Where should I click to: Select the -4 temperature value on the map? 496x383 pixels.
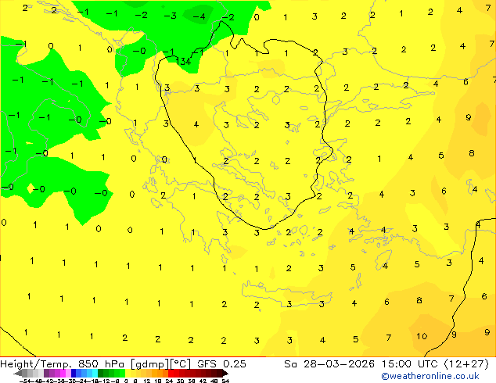[199, 16]
